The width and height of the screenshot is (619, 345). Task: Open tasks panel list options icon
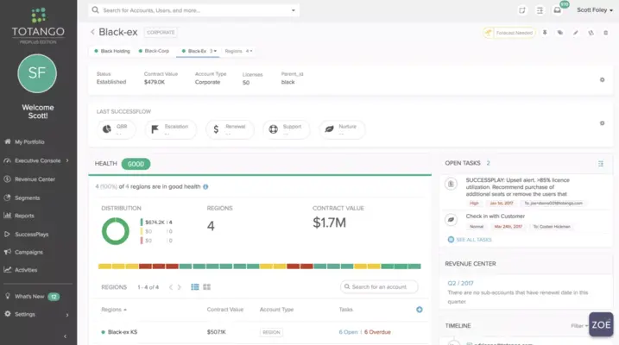601,163
